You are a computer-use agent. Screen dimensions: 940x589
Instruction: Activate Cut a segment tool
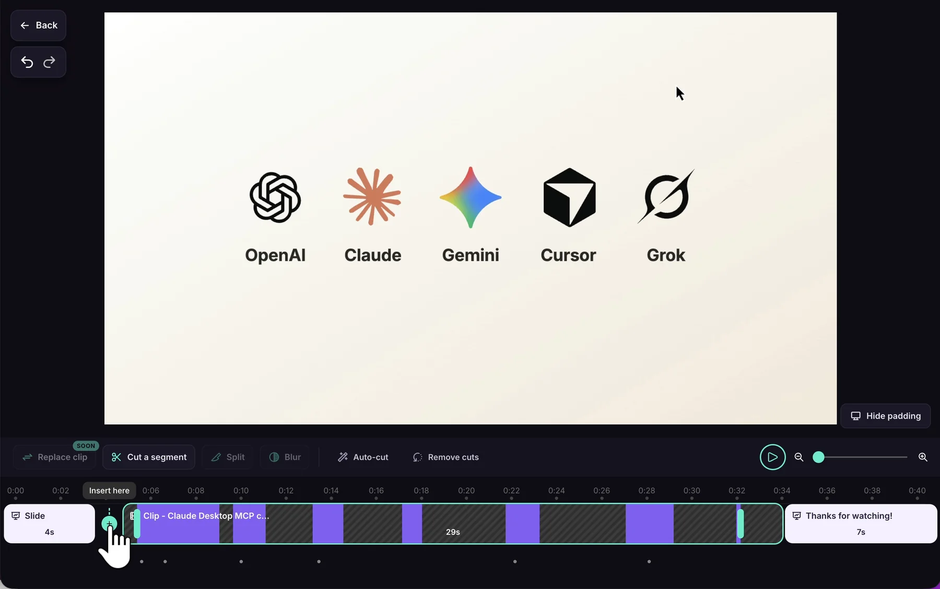pos(149,457)
